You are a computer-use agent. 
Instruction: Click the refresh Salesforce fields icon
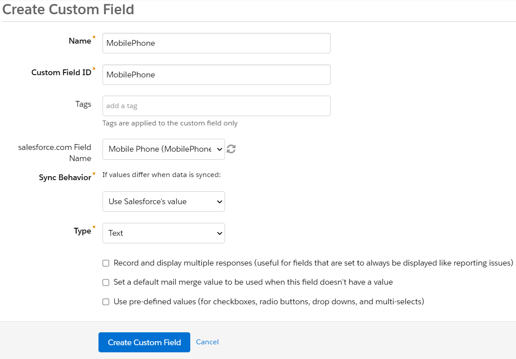(231, 149)
